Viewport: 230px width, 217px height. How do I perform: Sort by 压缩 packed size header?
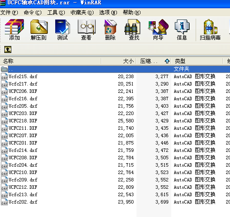pos(153,61)
